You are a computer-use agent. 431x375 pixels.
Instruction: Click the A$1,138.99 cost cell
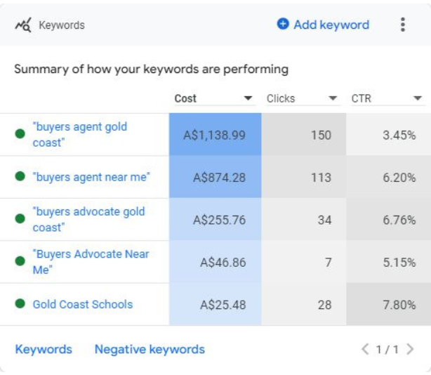point(215,134)
